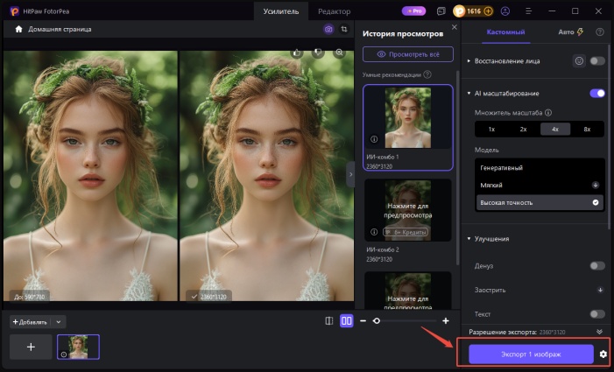Viewport: 614px width, 372px height.
Task: Click the HitPaw FotorPea logo icon
Action: [x=15, y=11]
